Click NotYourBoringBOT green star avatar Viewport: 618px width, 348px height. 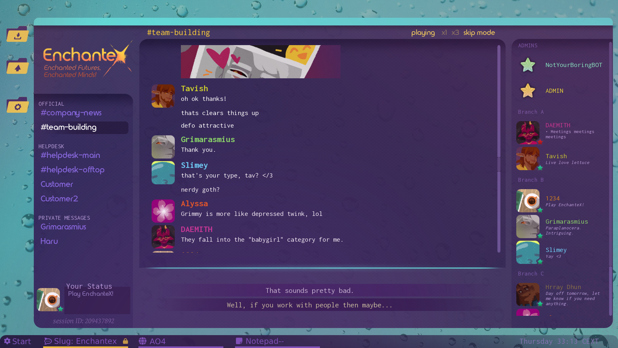528,65
